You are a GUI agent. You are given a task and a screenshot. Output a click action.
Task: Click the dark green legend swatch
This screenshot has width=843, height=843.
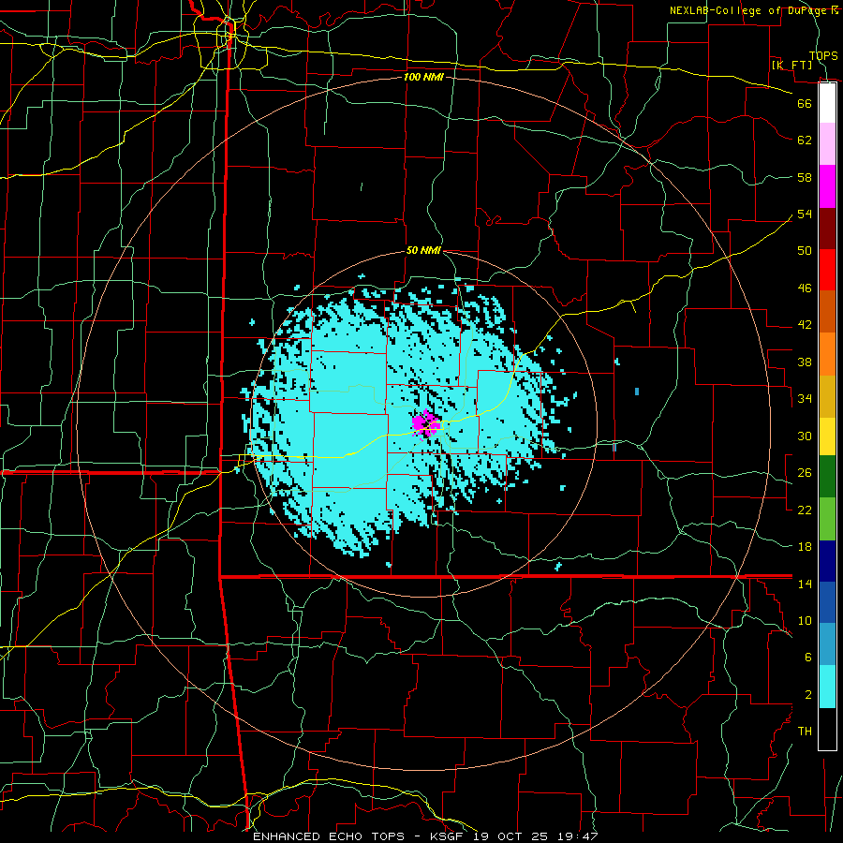[827, 477]
